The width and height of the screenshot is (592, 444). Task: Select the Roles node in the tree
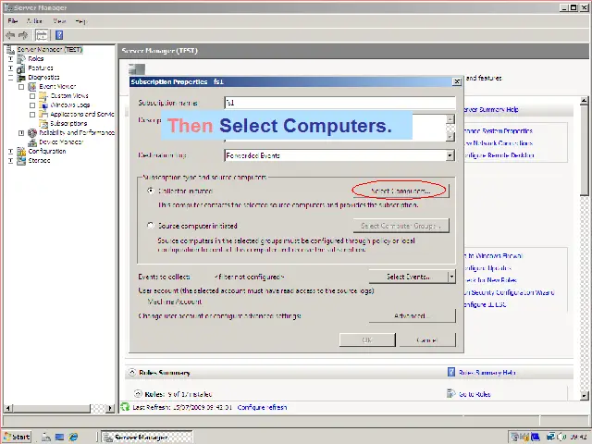click(36, 58)
